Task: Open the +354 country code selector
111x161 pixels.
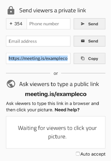Action: tap(16, 24)
